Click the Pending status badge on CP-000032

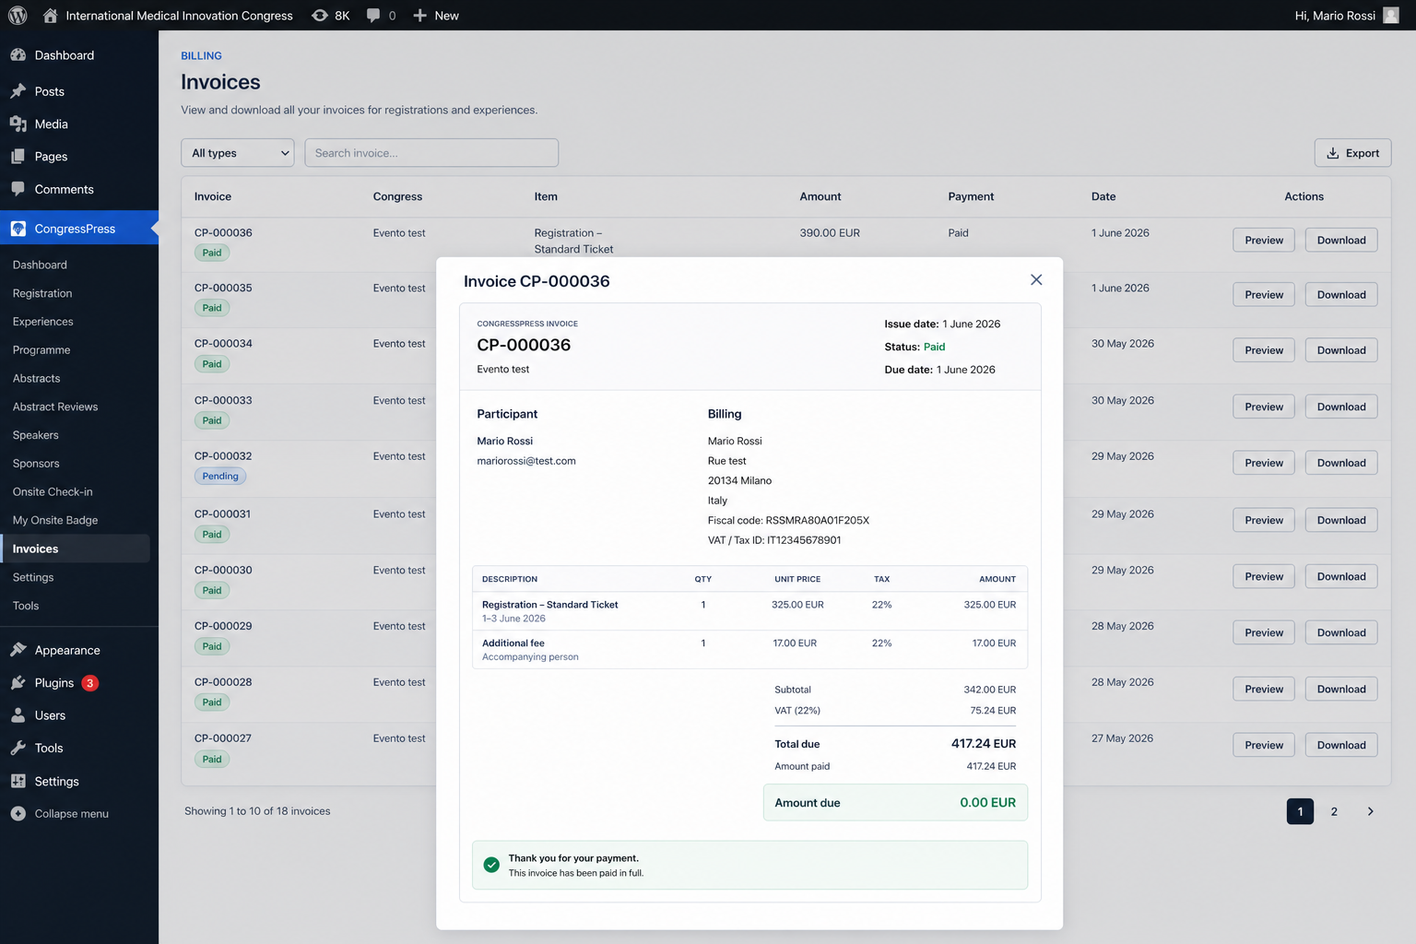(x=220, y=477)
